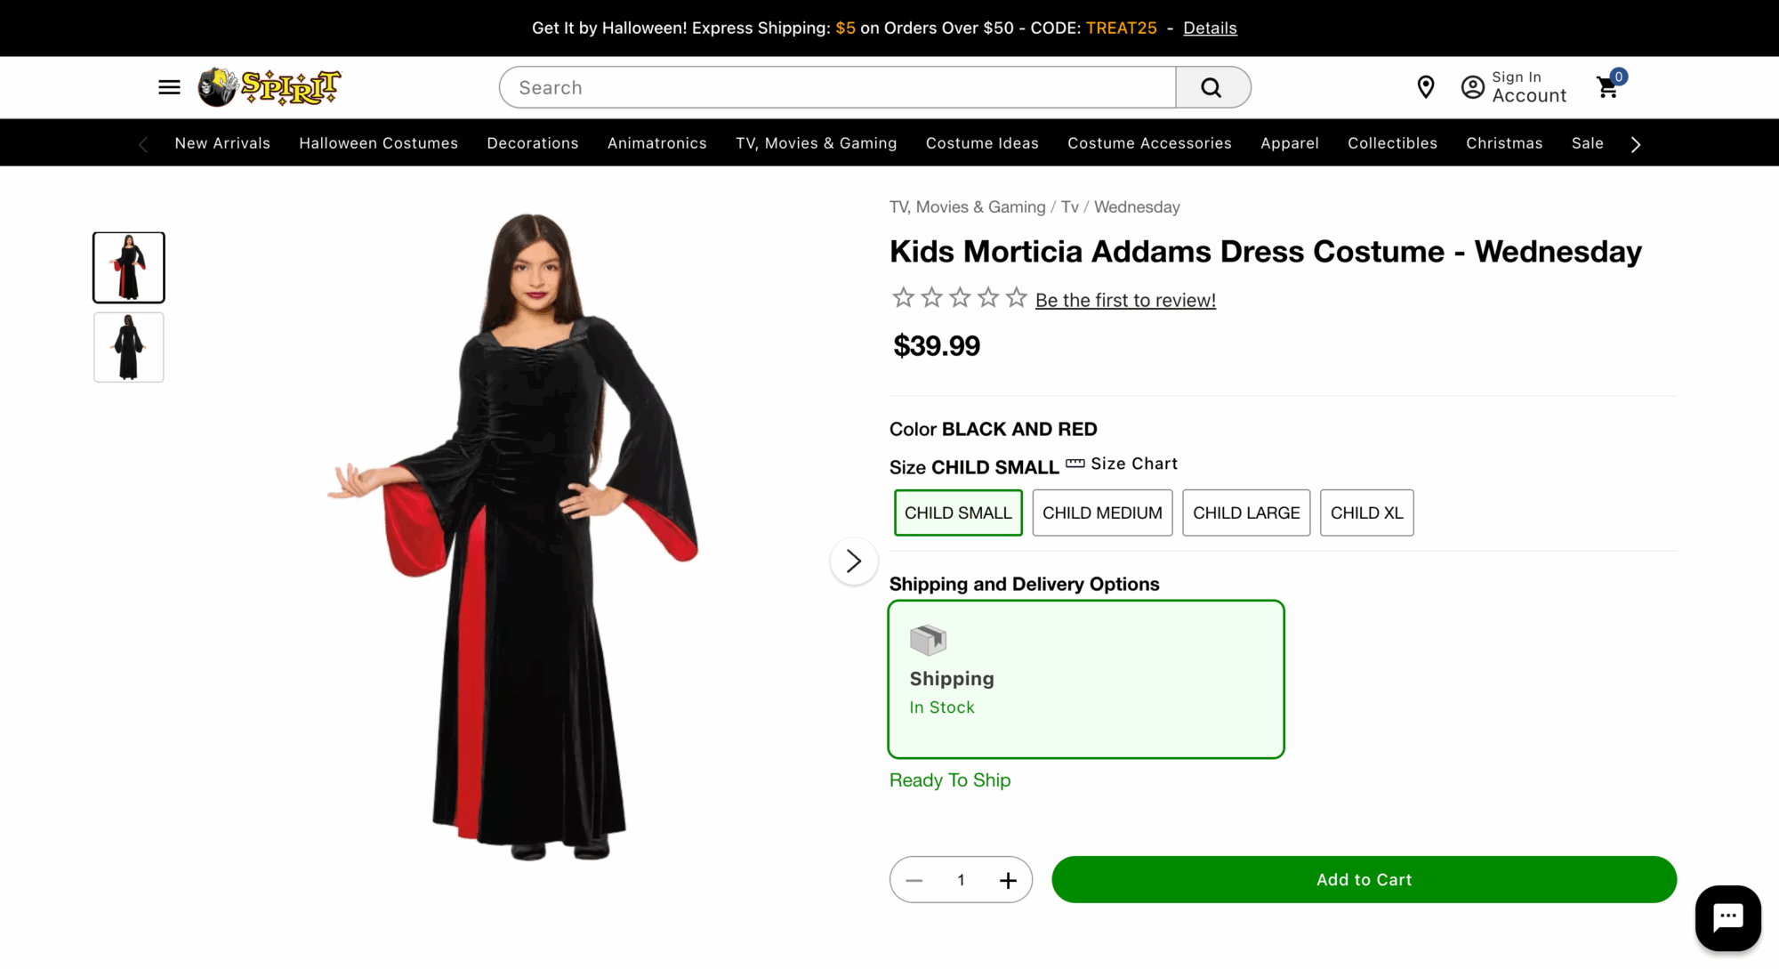Add the costume to cart

point(1364,880)
